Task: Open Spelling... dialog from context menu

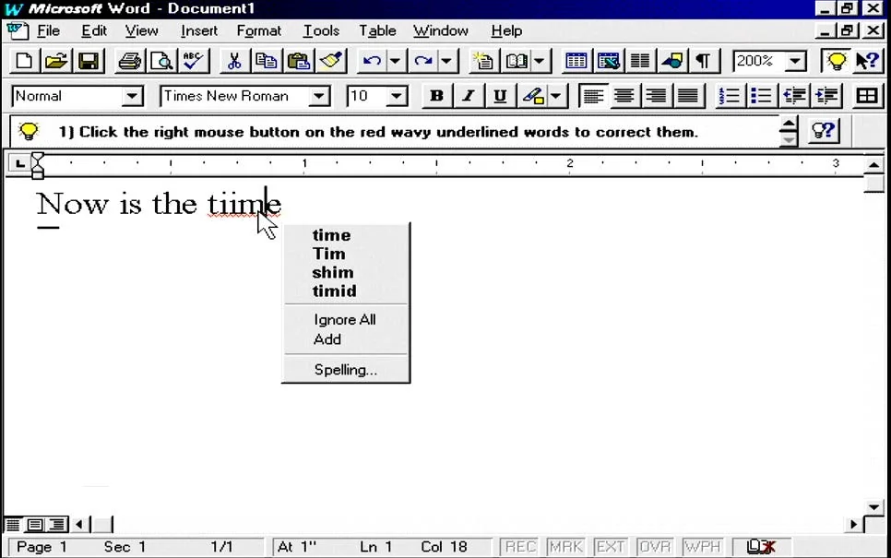Action: click(x=346, y=370)
